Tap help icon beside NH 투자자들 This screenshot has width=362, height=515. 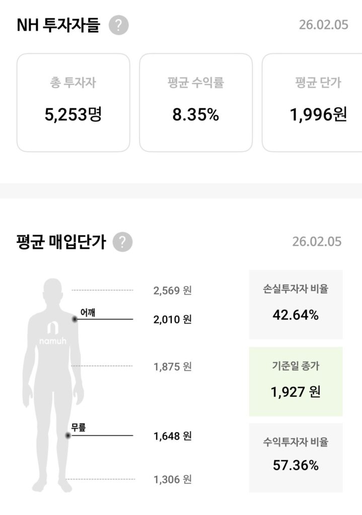coord(118,25)
